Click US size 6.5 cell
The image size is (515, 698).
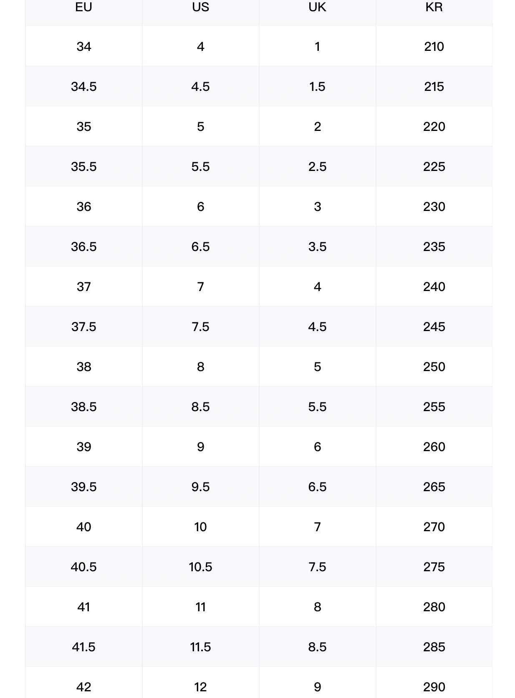click(200, 246)
